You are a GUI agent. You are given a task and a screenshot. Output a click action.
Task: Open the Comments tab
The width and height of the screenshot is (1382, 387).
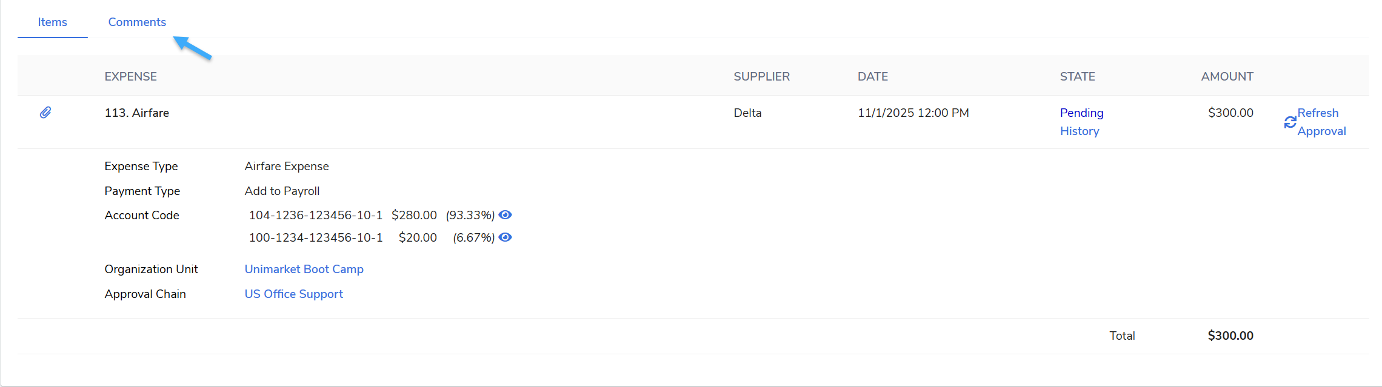(x=137, y=22)
